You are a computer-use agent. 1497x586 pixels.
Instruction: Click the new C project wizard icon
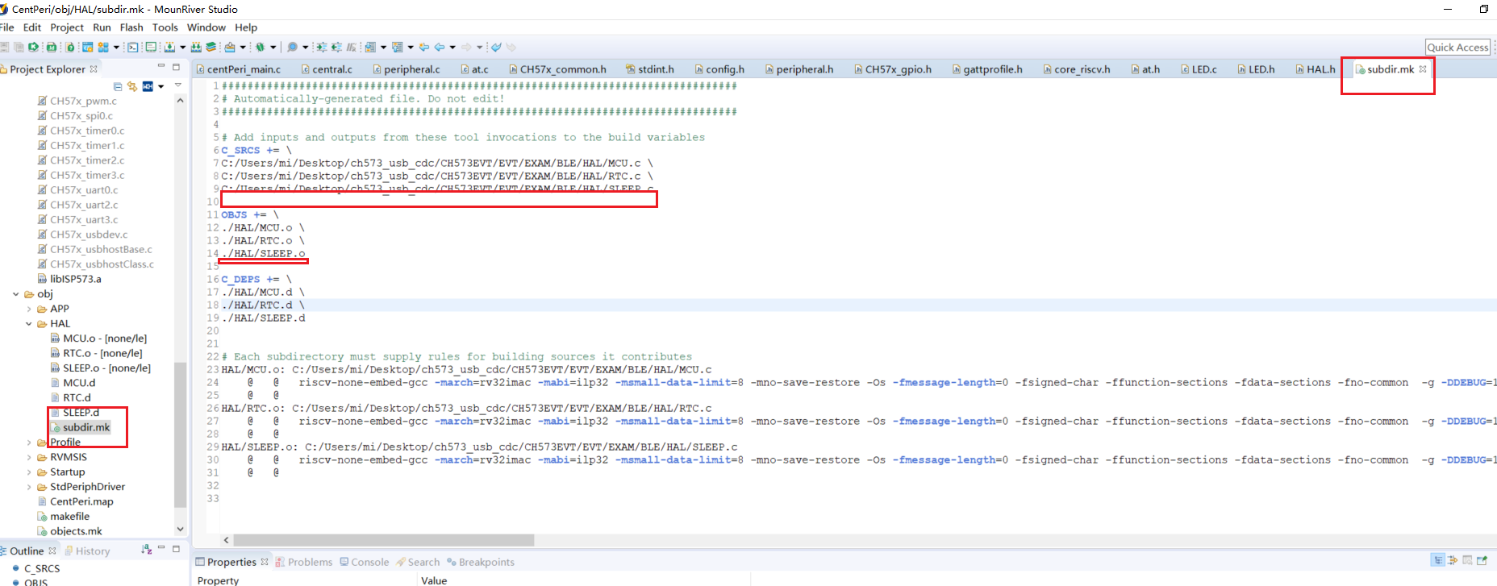[87, 48]
